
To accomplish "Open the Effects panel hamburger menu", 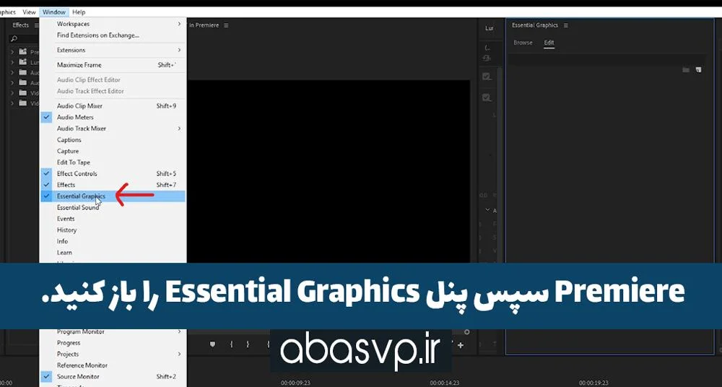I will 36,25.
